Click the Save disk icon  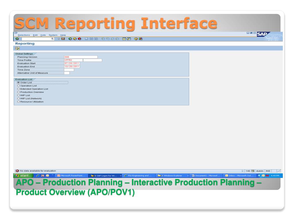[x=63, y=39]
